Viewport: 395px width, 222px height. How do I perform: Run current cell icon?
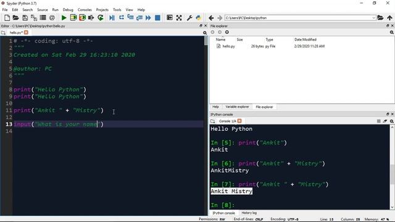pyautogui.click(x=73, y=18)
